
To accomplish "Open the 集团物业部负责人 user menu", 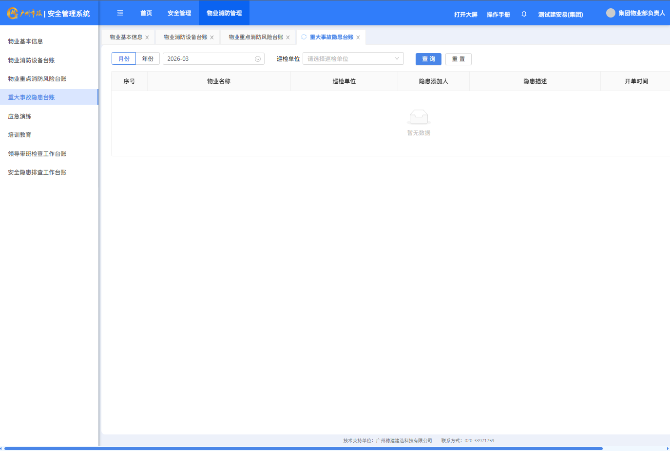I will (641, 13).
